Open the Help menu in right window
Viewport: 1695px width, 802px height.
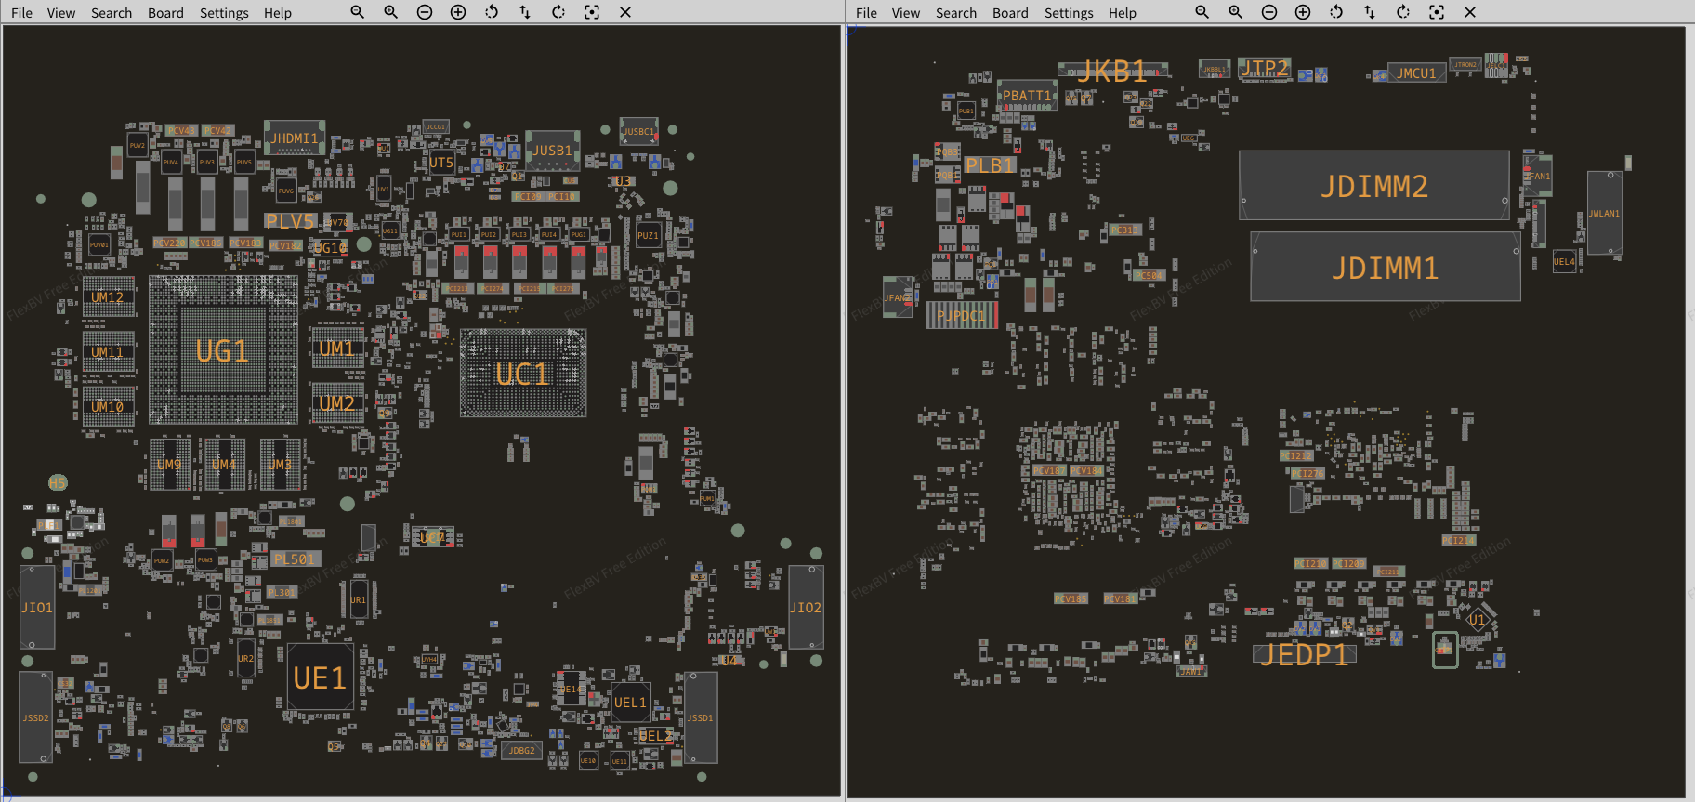(1123, 13)
